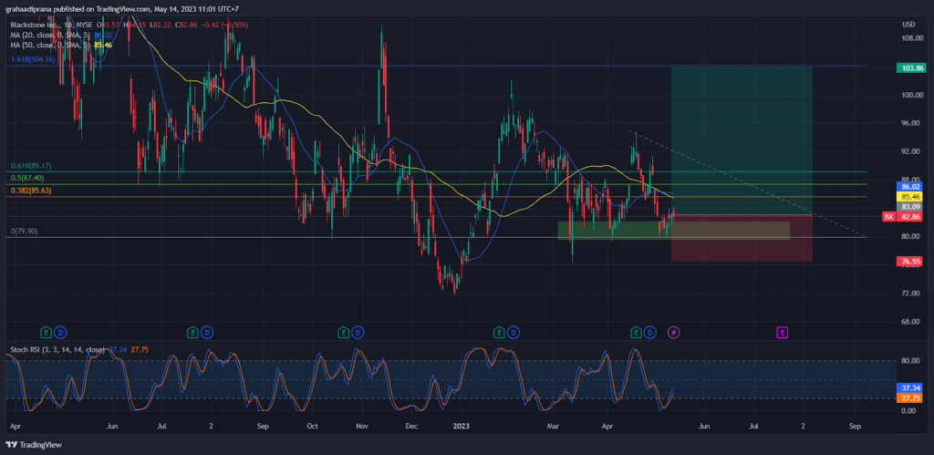
Task: Click the MA (20, close, 0, SMA, 5) legend
Action: 51,36
